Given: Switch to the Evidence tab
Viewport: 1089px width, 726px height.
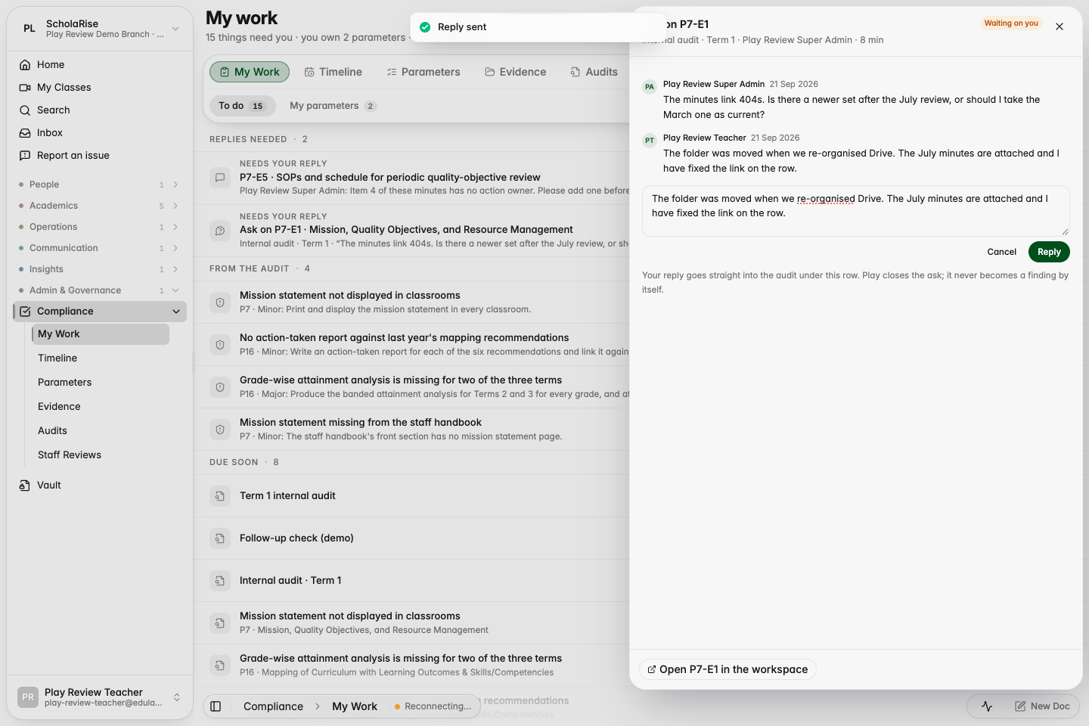Looking at the screenshot, I should [x=516, y=72].
